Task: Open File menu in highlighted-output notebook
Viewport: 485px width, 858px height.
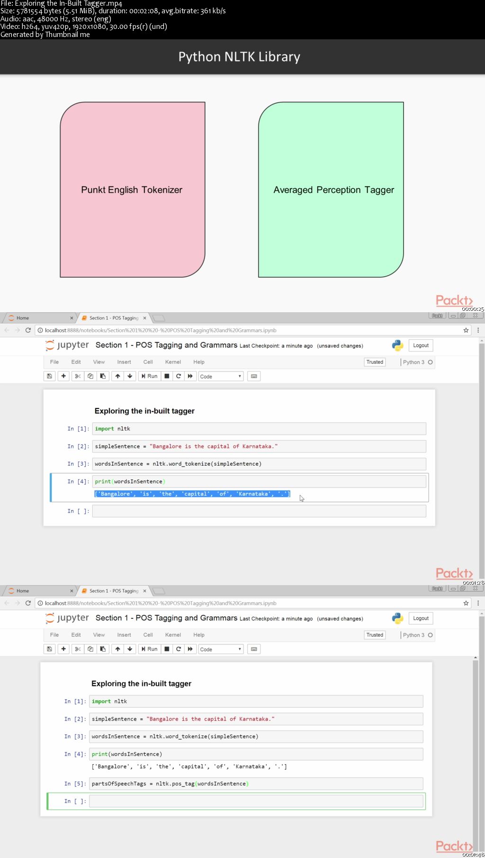Action: (x=54, y=362)
